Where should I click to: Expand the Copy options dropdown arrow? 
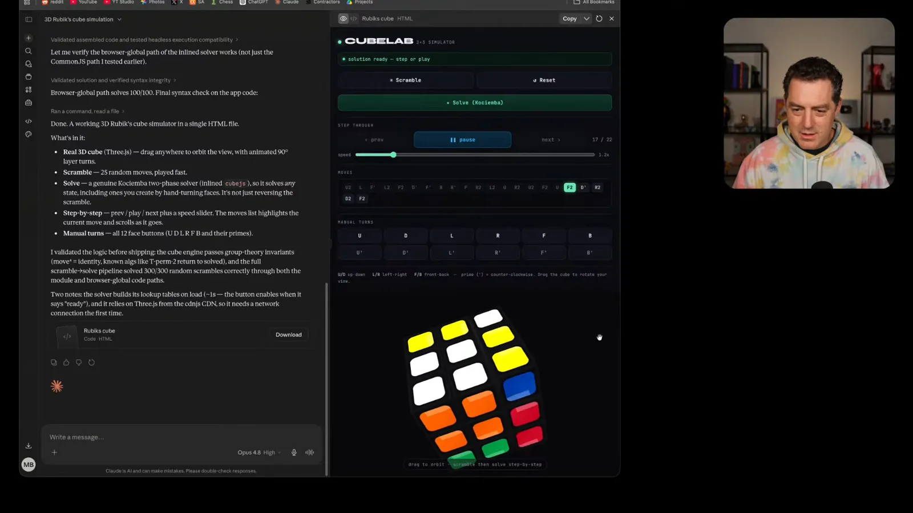pyautogui.click(x=586, y=19)
